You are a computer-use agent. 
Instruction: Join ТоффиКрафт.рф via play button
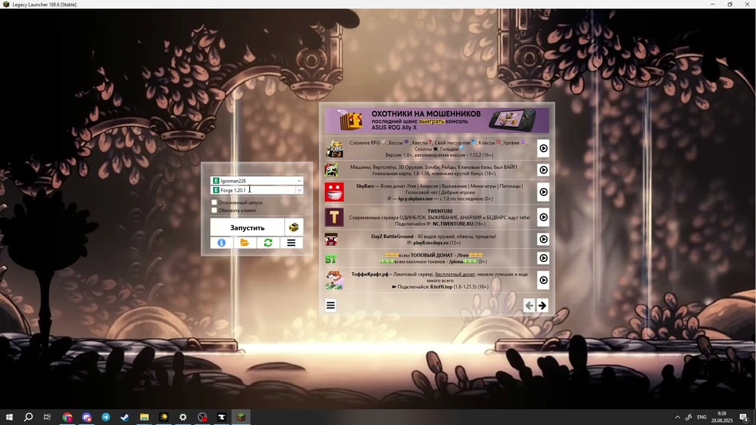click(x=543, y=280)
